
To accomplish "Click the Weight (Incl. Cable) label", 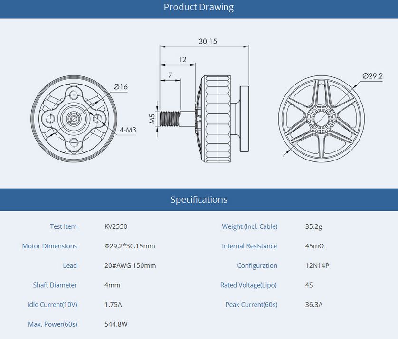I will coord(249,226).
